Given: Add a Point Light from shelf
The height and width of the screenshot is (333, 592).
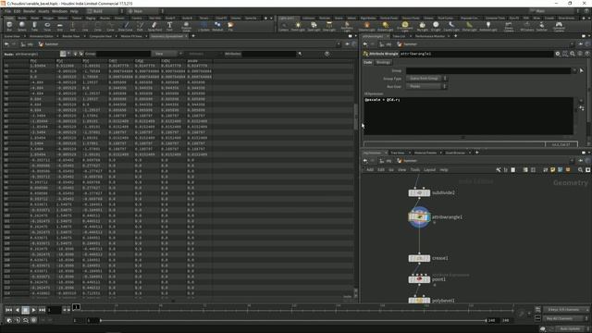Looking at the screenshot, I should [298, 26].
